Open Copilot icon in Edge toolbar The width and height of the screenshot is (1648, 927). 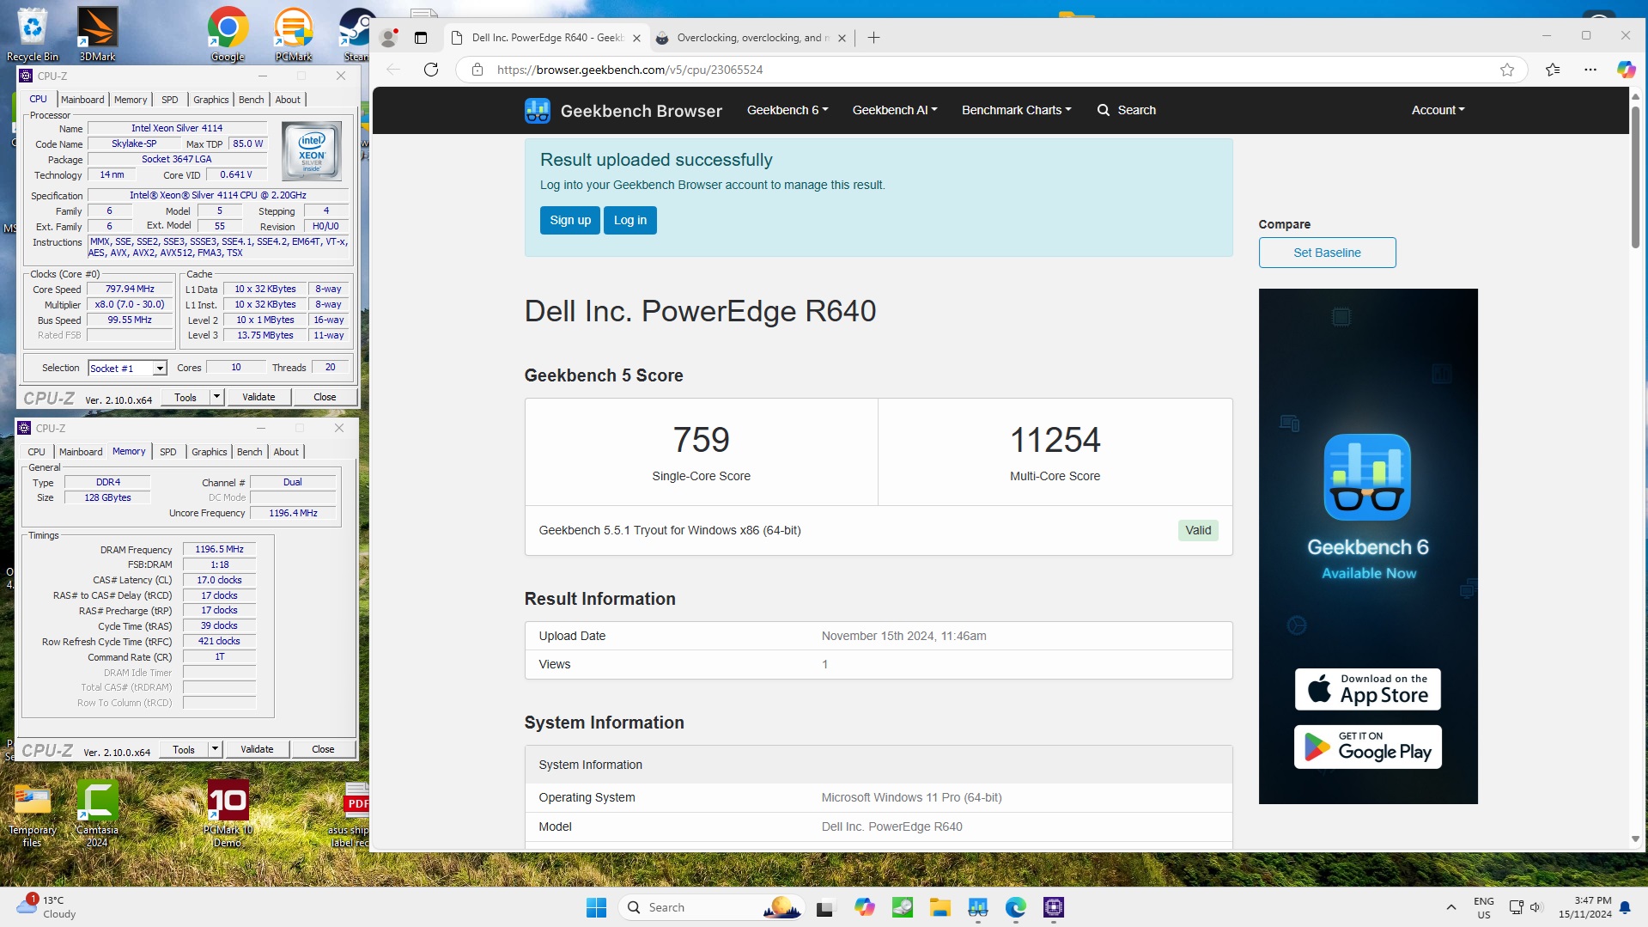tap(1626, 70)
